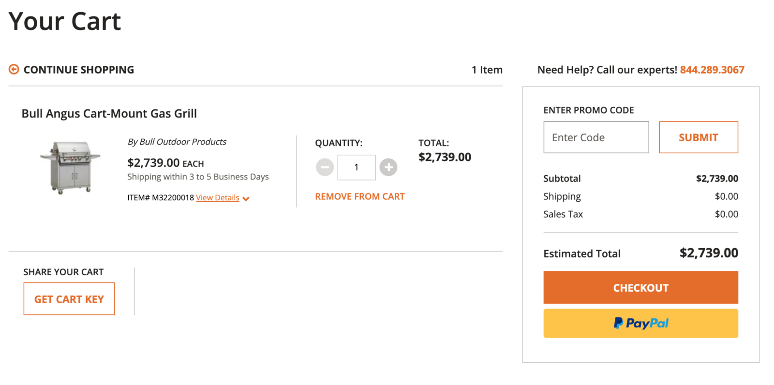774x385 pixels.
Task: Increase quantity with the plus button
Action: pyautogui.click(x=388, y=167)
